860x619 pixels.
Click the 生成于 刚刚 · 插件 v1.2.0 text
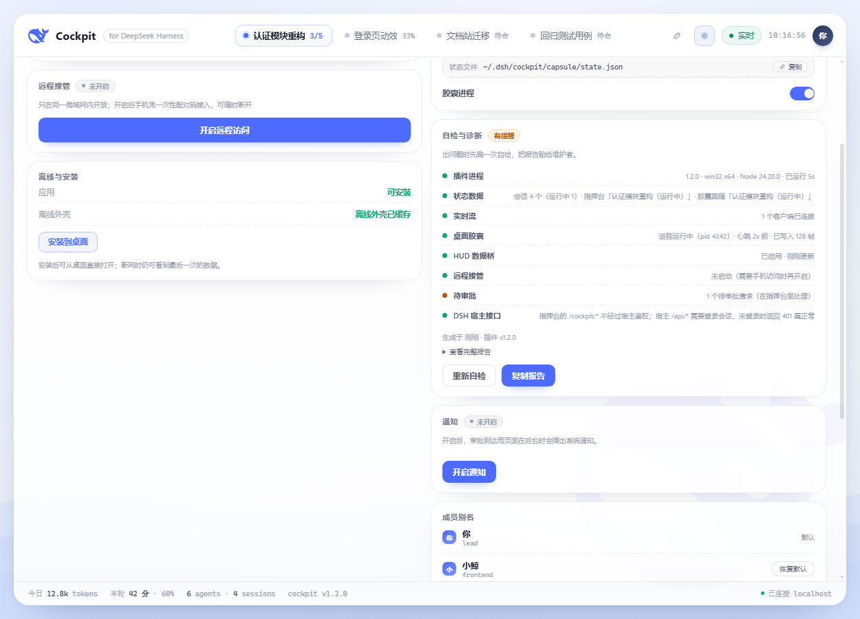pos(479,338)
